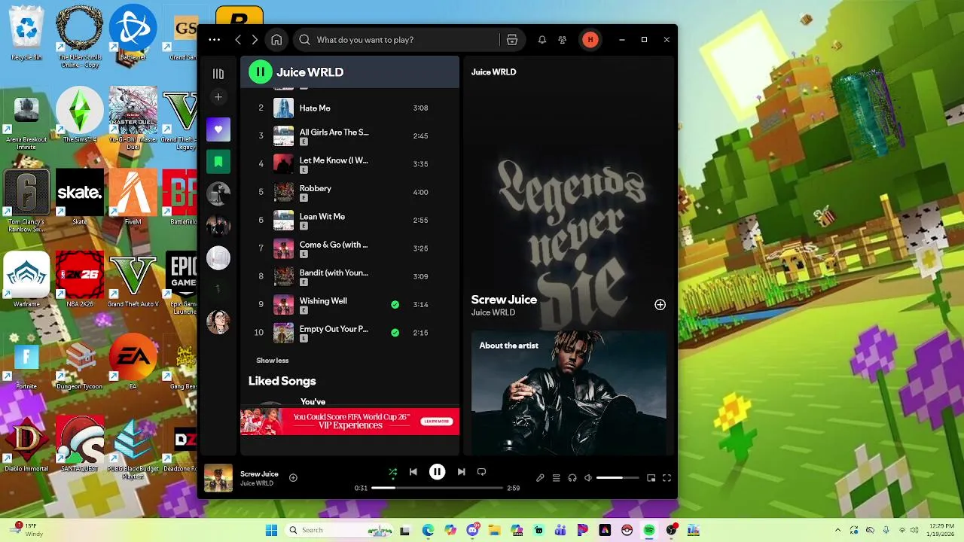
Task: Go forward with the right arrow
Action: 255,40
